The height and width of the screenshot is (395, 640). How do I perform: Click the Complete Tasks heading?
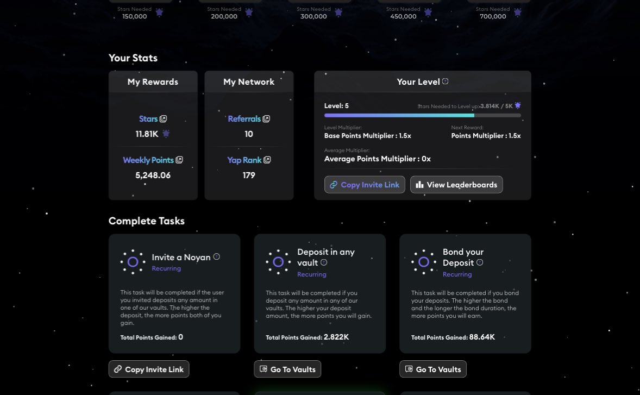(147, 221)
